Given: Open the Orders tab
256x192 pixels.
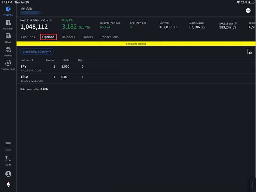Looking at the screenshot, I should point(88,37).
